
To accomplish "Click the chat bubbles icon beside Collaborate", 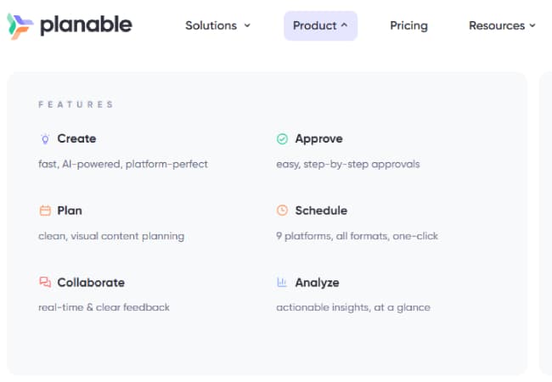I will click(x=45, y=283).
